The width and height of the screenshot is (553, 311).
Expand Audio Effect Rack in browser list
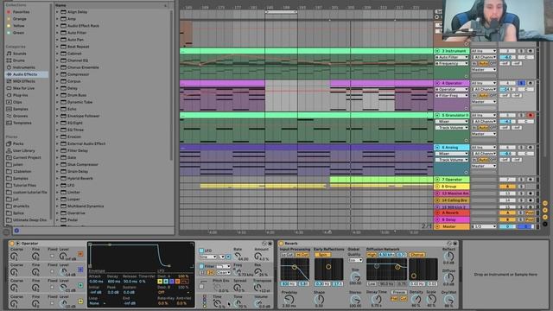(x=57, y=26)
